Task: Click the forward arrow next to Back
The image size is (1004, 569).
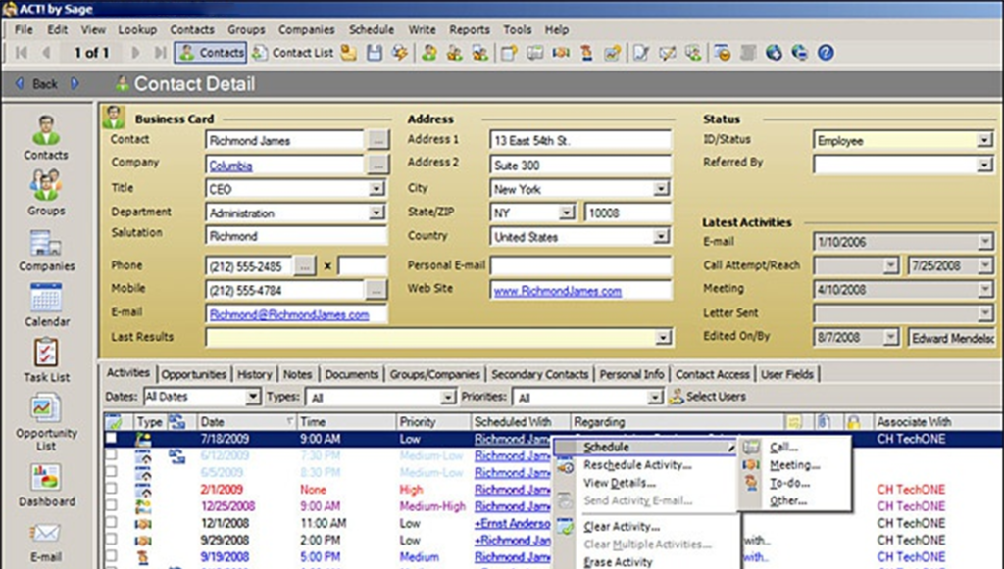Action: point(75,84)
